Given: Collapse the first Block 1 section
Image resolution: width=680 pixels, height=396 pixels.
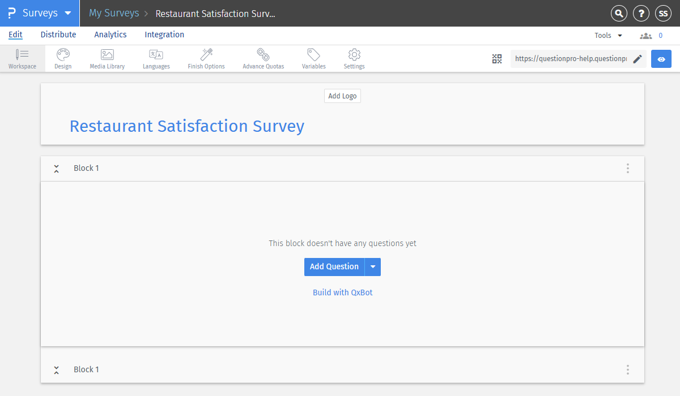Looking at the screenshot, I should [56, 168].
